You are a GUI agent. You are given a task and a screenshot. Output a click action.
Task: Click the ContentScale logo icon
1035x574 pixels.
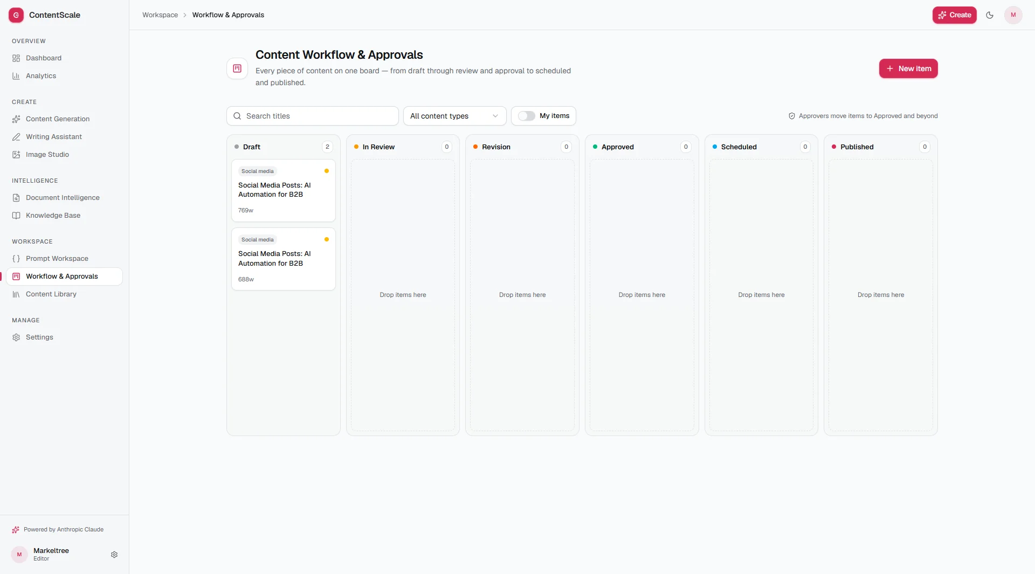[x=16, y=15]
